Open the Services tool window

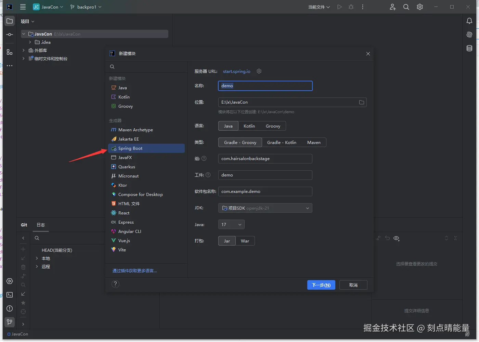point(10,281)
